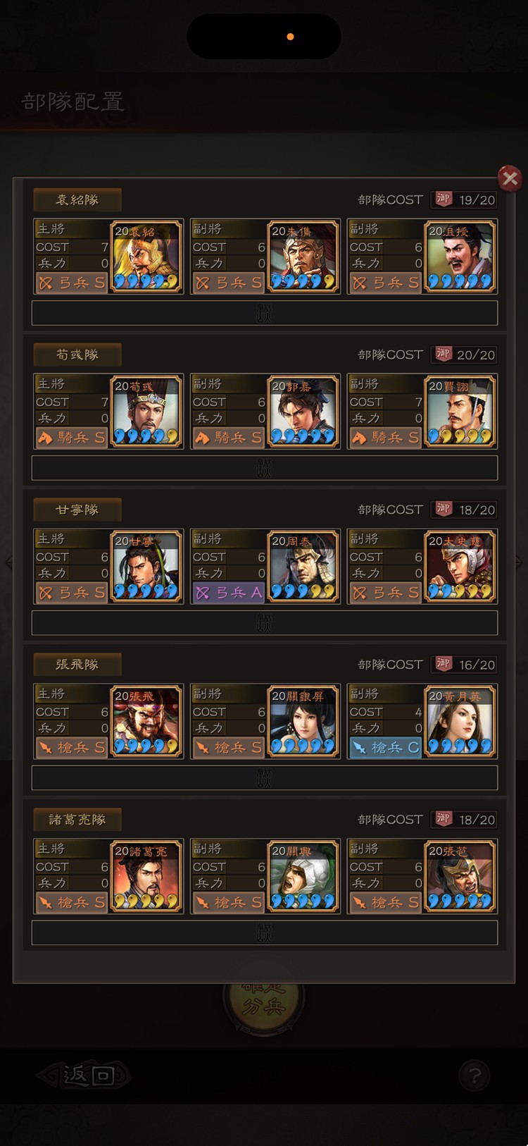The image size is (528, 1146).
Task: Open the question mark help button
Action: (x=474, y=1076)
